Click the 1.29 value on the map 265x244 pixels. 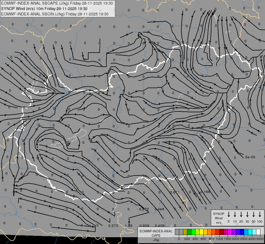pyautogui.click(x=129, y=226)
